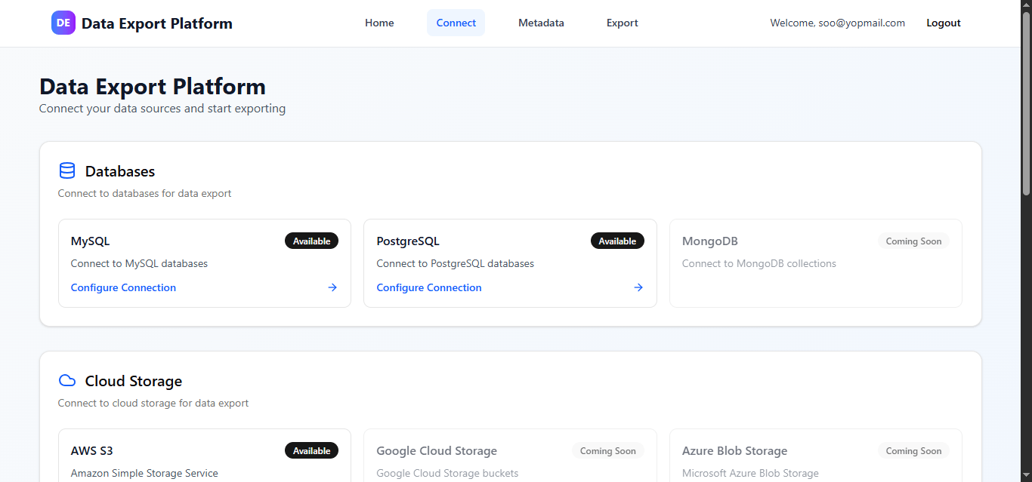Click the arrow icon on MySQL card

(x=332, y=287)
